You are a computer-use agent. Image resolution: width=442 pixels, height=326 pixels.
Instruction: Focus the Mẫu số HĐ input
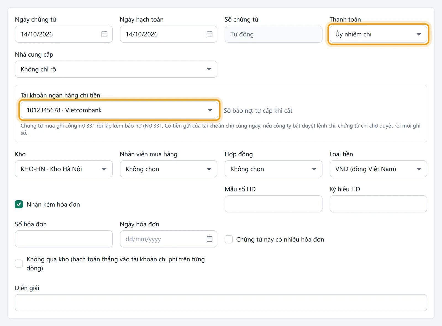click(273, 204)
